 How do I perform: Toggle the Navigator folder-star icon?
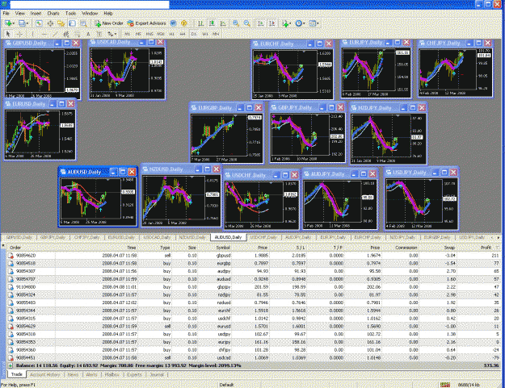click(x=61, y=23)
